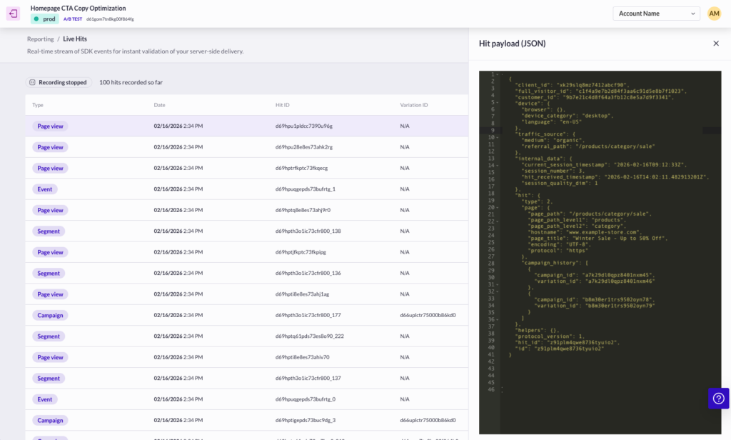Collapse the JSON fold arrow at line 20

[x=498, y=207]
